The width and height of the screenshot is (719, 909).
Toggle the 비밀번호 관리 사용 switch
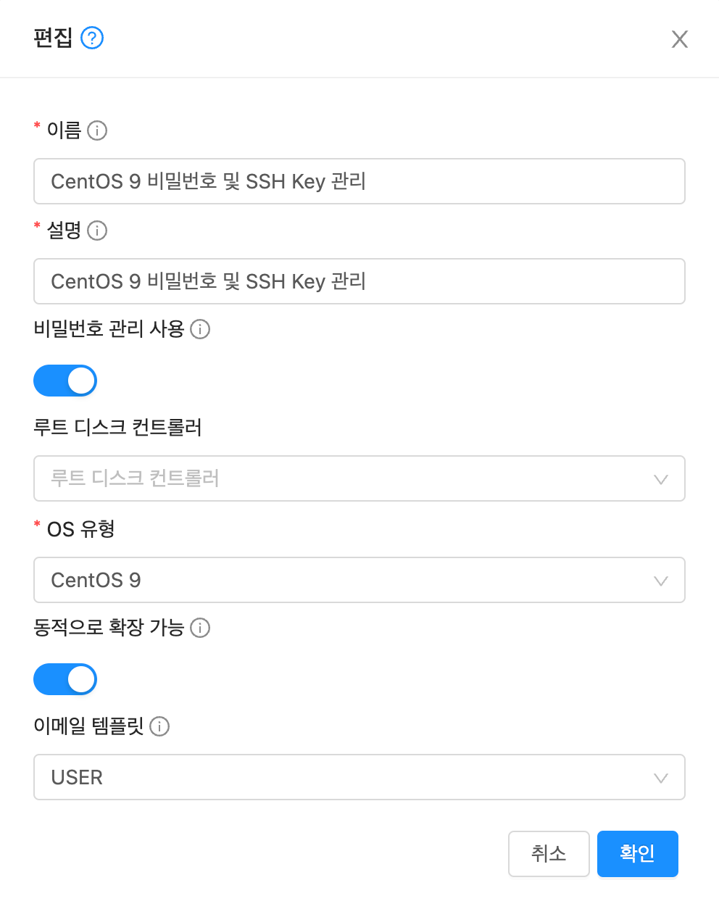point(65,381)
